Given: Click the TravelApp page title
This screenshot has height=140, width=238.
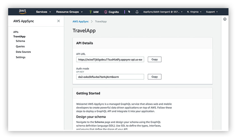Looking at the screenshot, I should (x=84, y=31).
